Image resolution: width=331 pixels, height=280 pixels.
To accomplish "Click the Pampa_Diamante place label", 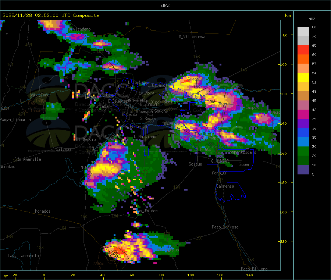I will (x=15, y=120).
